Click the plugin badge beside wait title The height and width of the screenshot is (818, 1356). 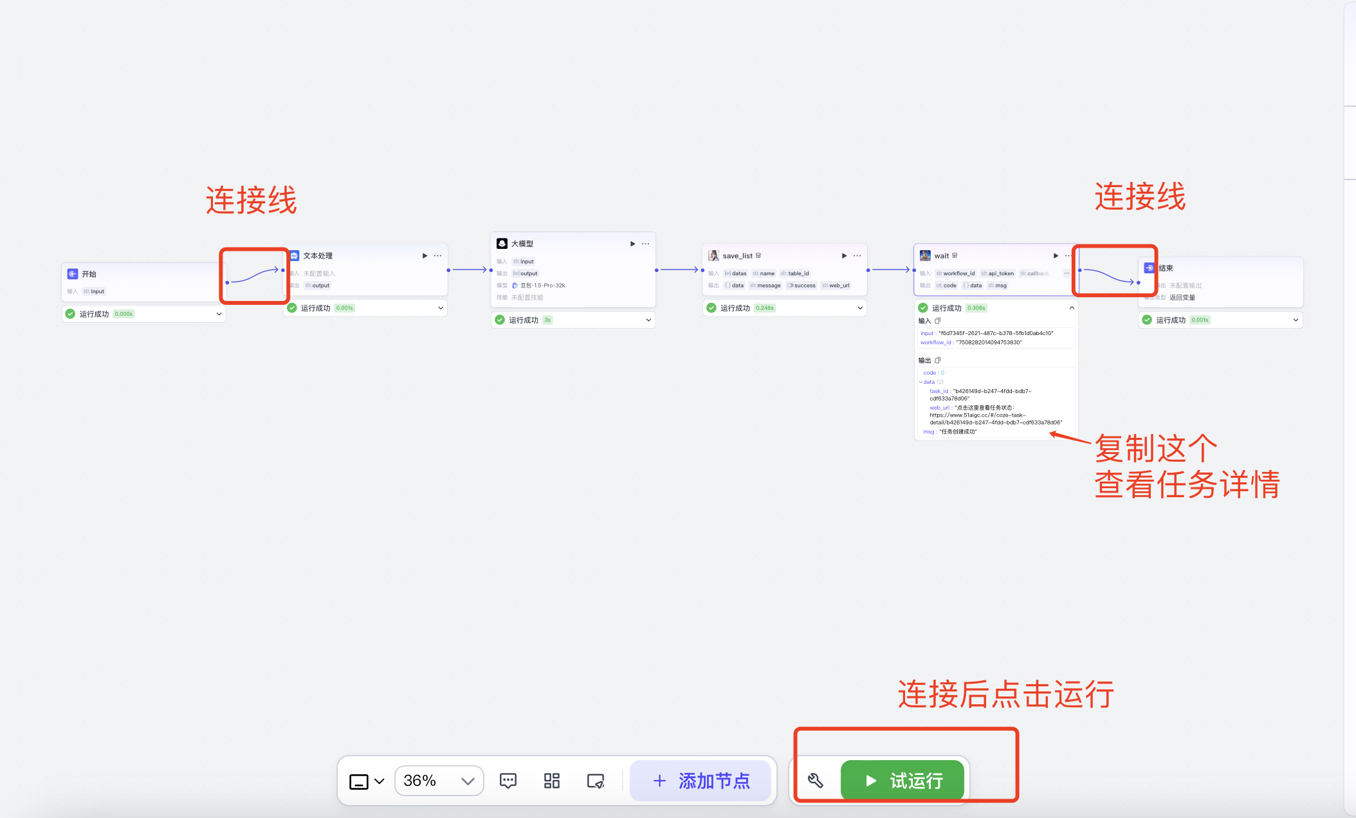click(x=955, y=255)
